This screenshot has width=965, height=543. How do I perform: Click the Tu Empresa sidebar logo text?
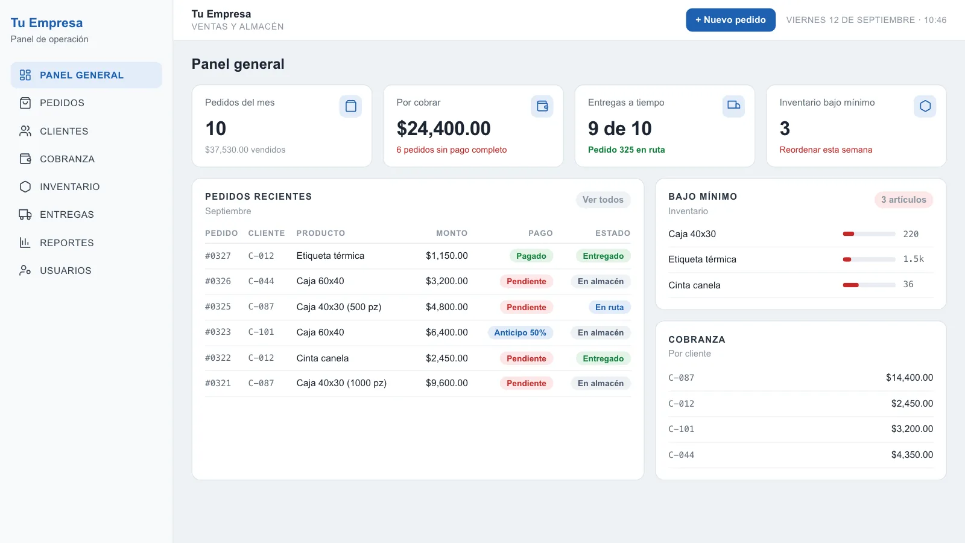[46, 23]
